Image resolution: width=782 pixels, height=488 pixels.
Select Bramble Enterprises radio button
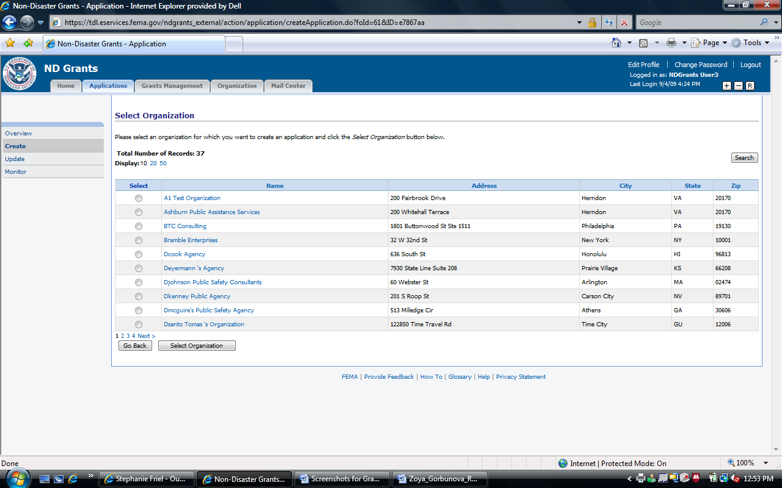[139, 240]
